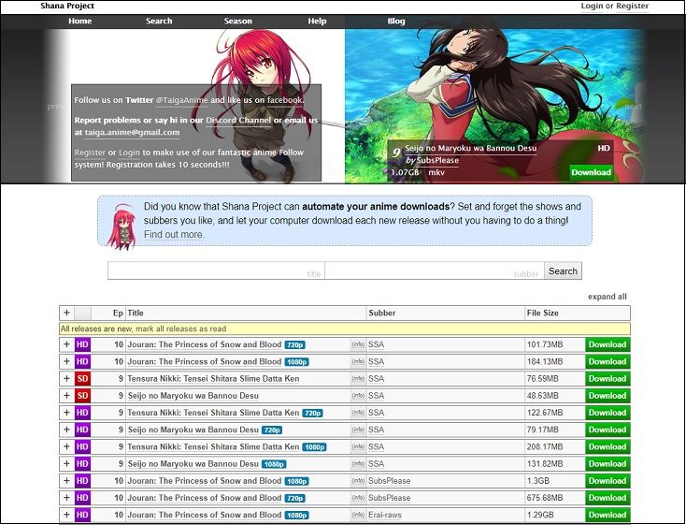The width and height of the screenshot is (686, 525).
Task: Download the 1.29GB Erai-raws release
Action: (607, 515)
